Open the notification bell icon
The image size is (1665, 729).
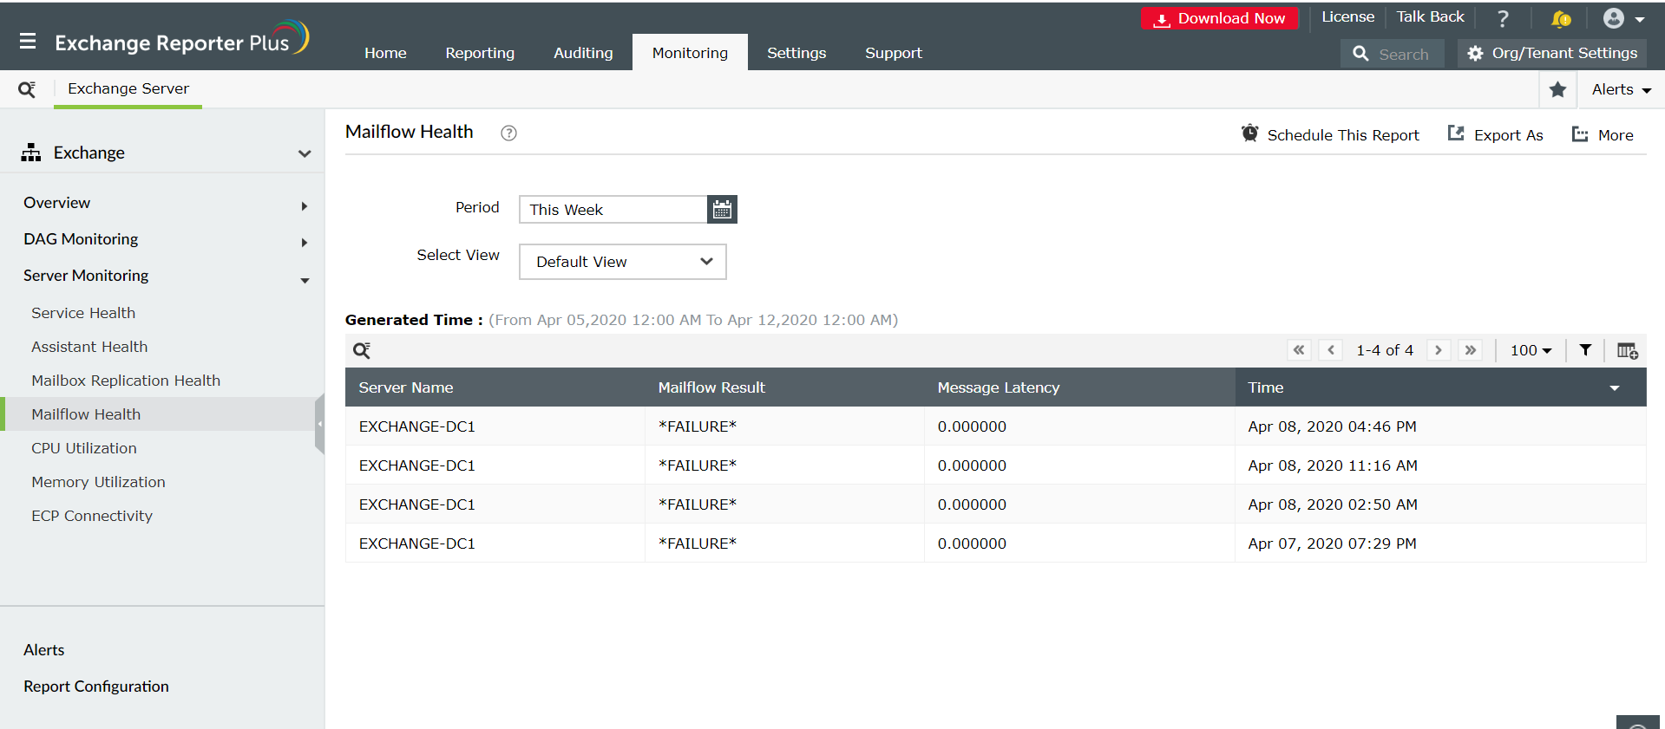tap(1561, 18)
